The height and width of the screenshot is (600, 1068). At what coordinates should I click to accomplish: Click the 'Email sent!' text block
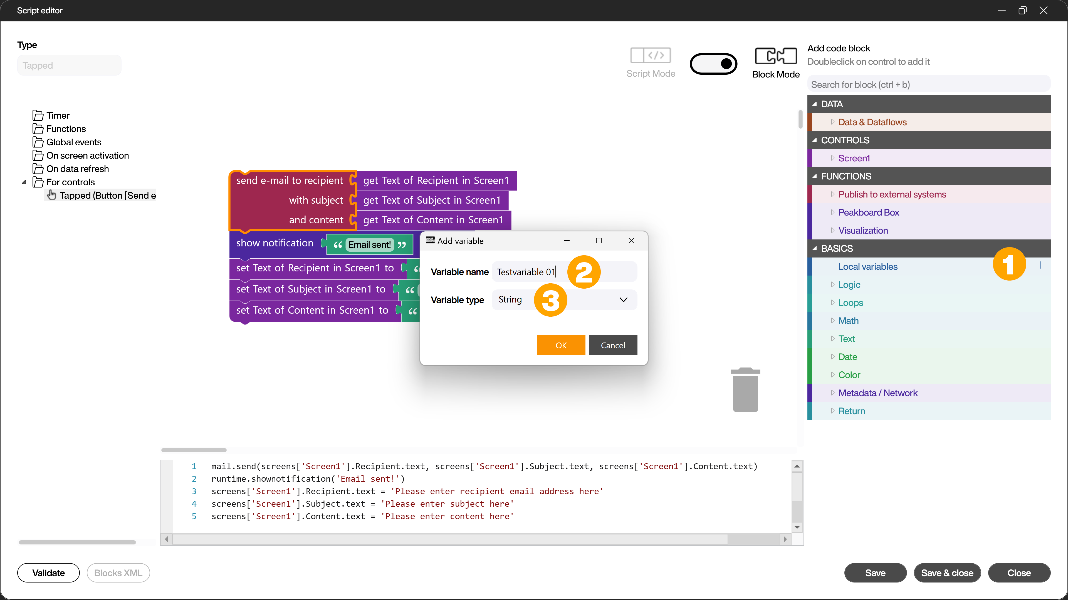point(369,245)
